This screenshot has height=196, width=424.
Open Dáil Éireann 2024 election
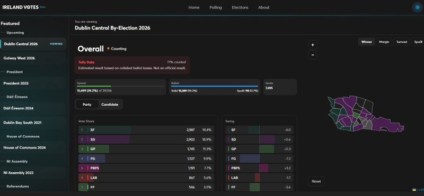click(x=33, y=108)
